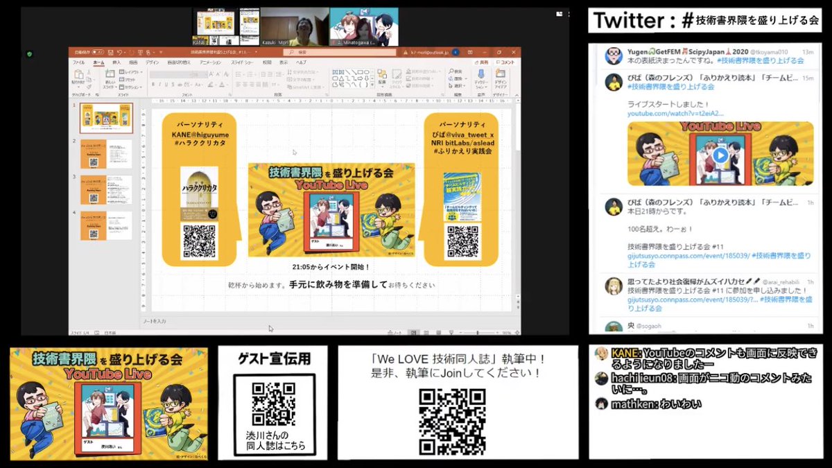Click the accessibility check icon in status bar
Screen dimensions: 832x468
[x=96, y=332]
